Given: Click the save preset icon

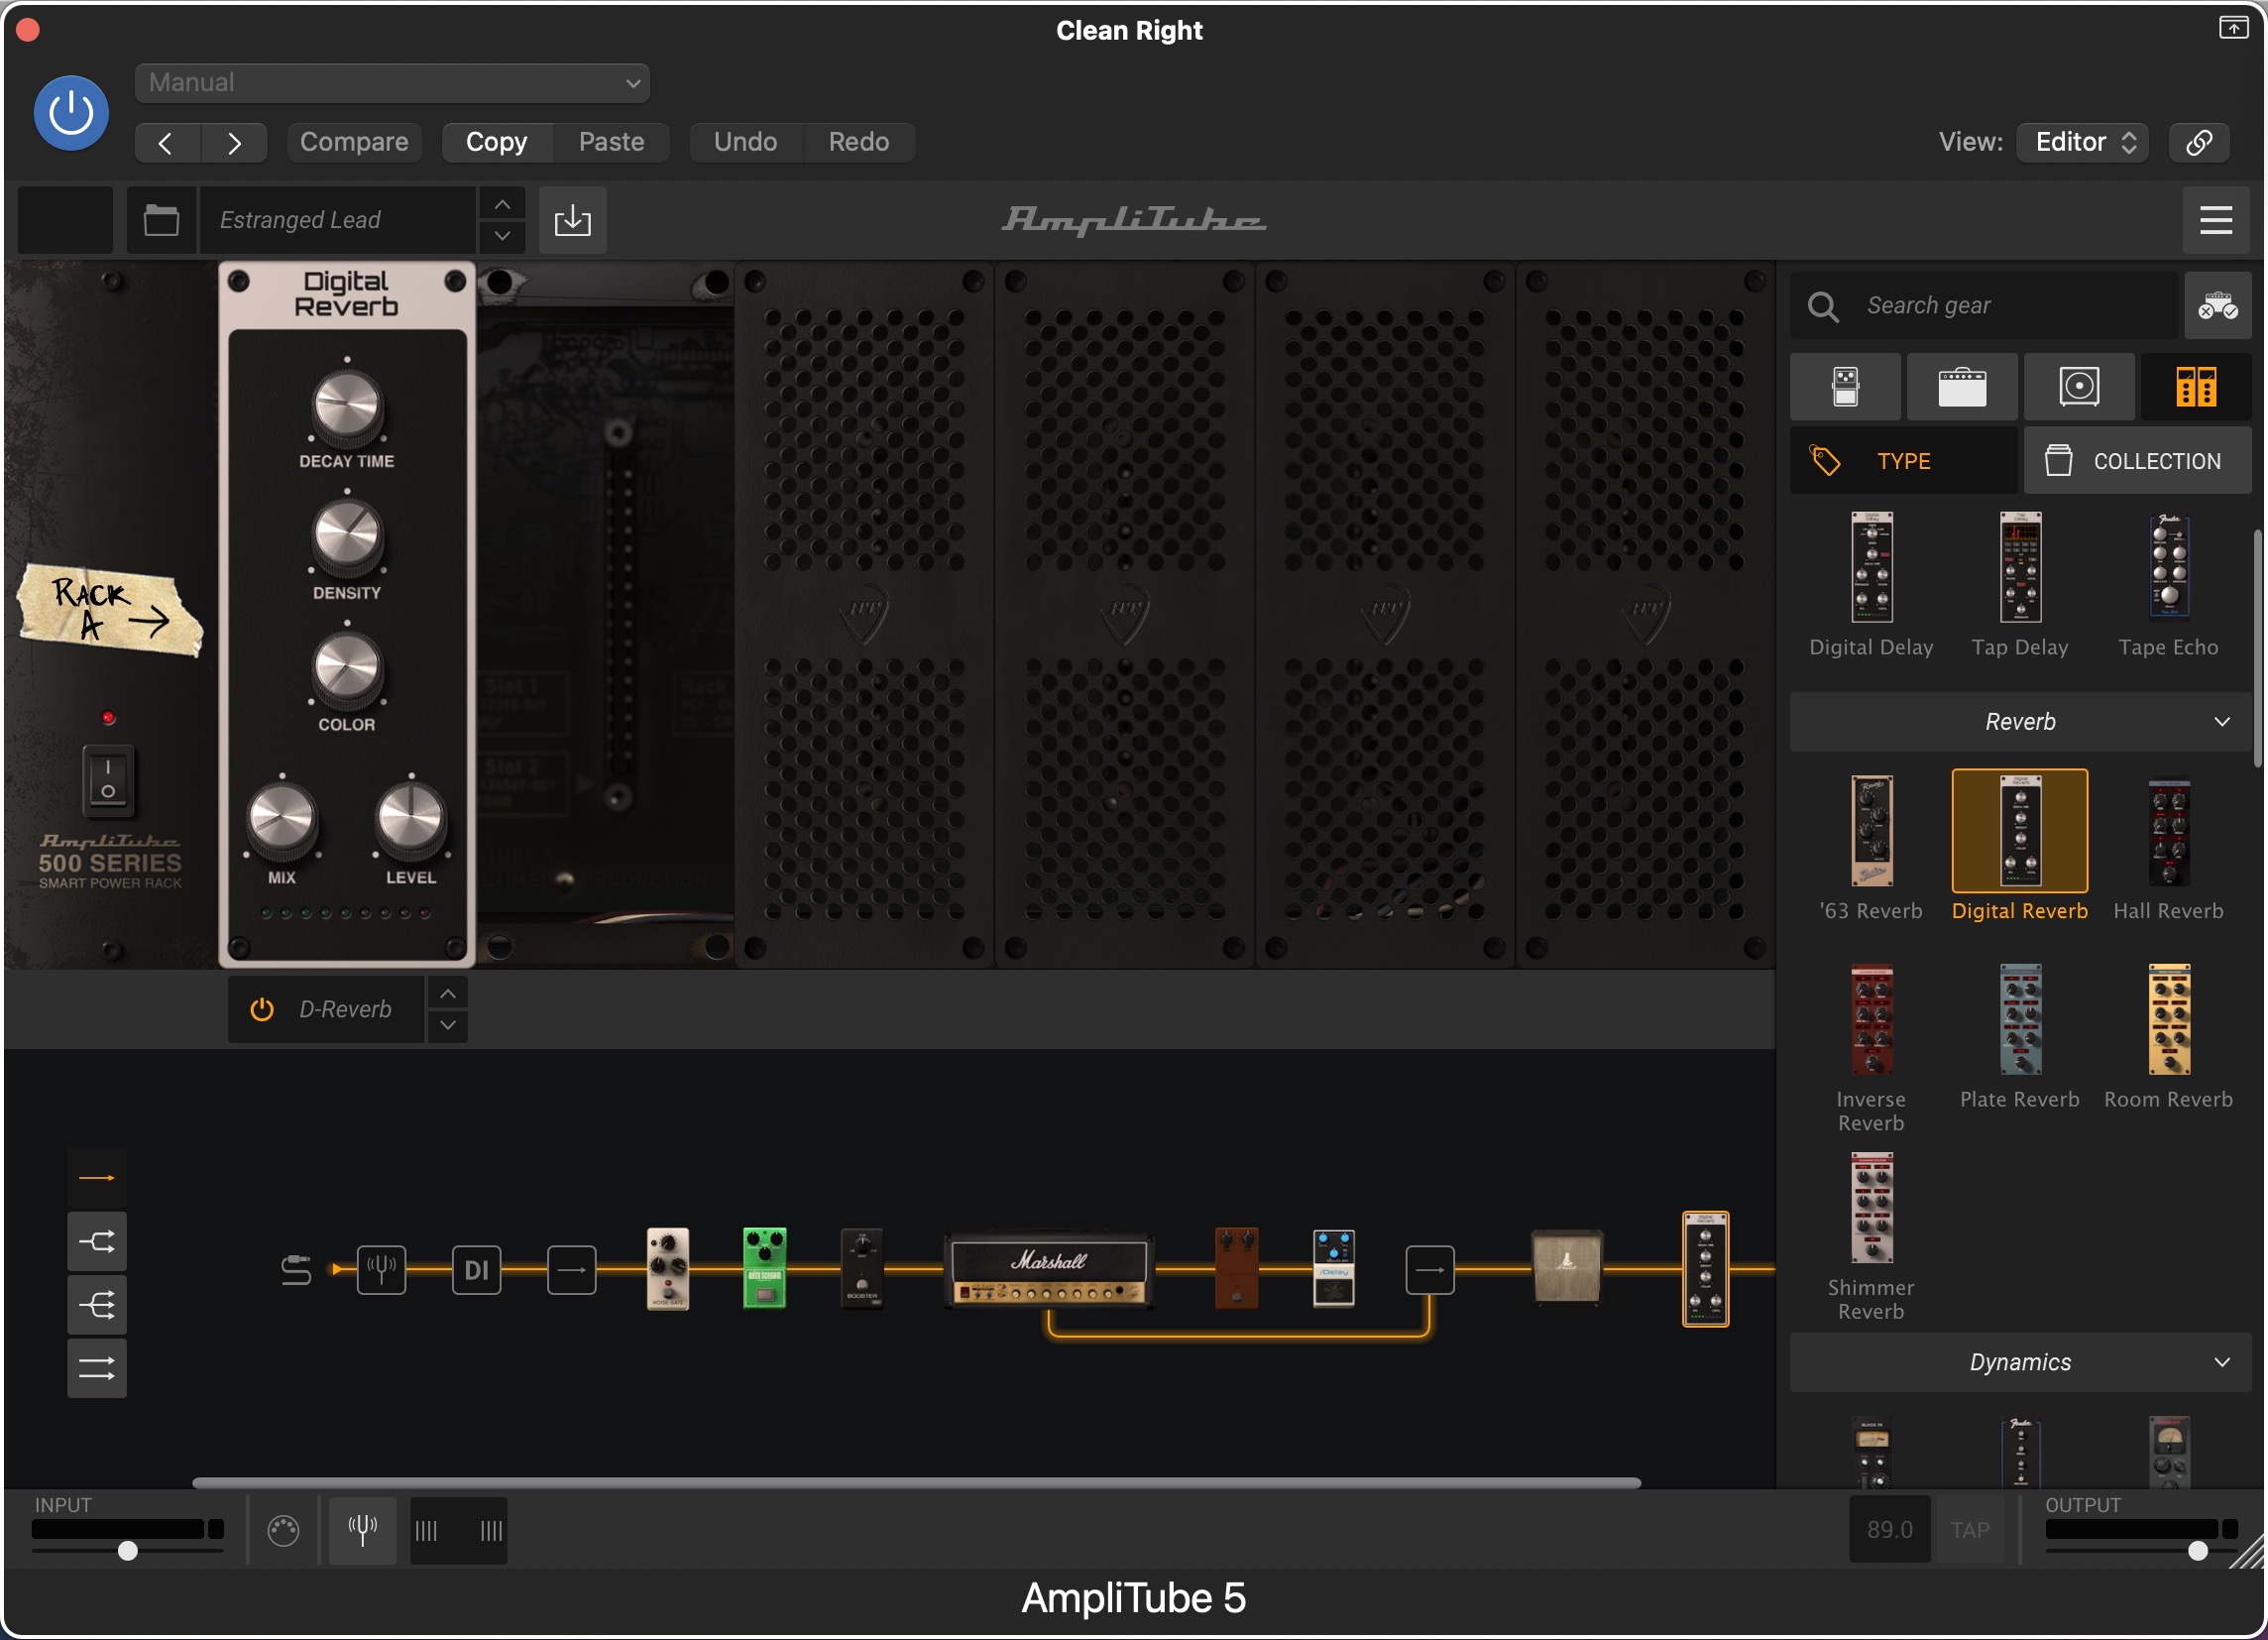Looking at the screenshot, I should pos(573,220).
